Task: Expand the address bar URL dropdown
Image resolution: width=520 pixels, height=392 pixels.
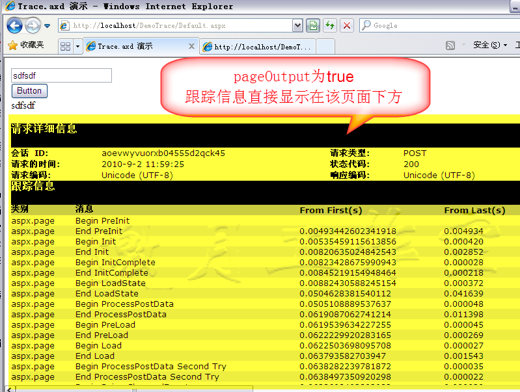Action: [x=297, y=25]
